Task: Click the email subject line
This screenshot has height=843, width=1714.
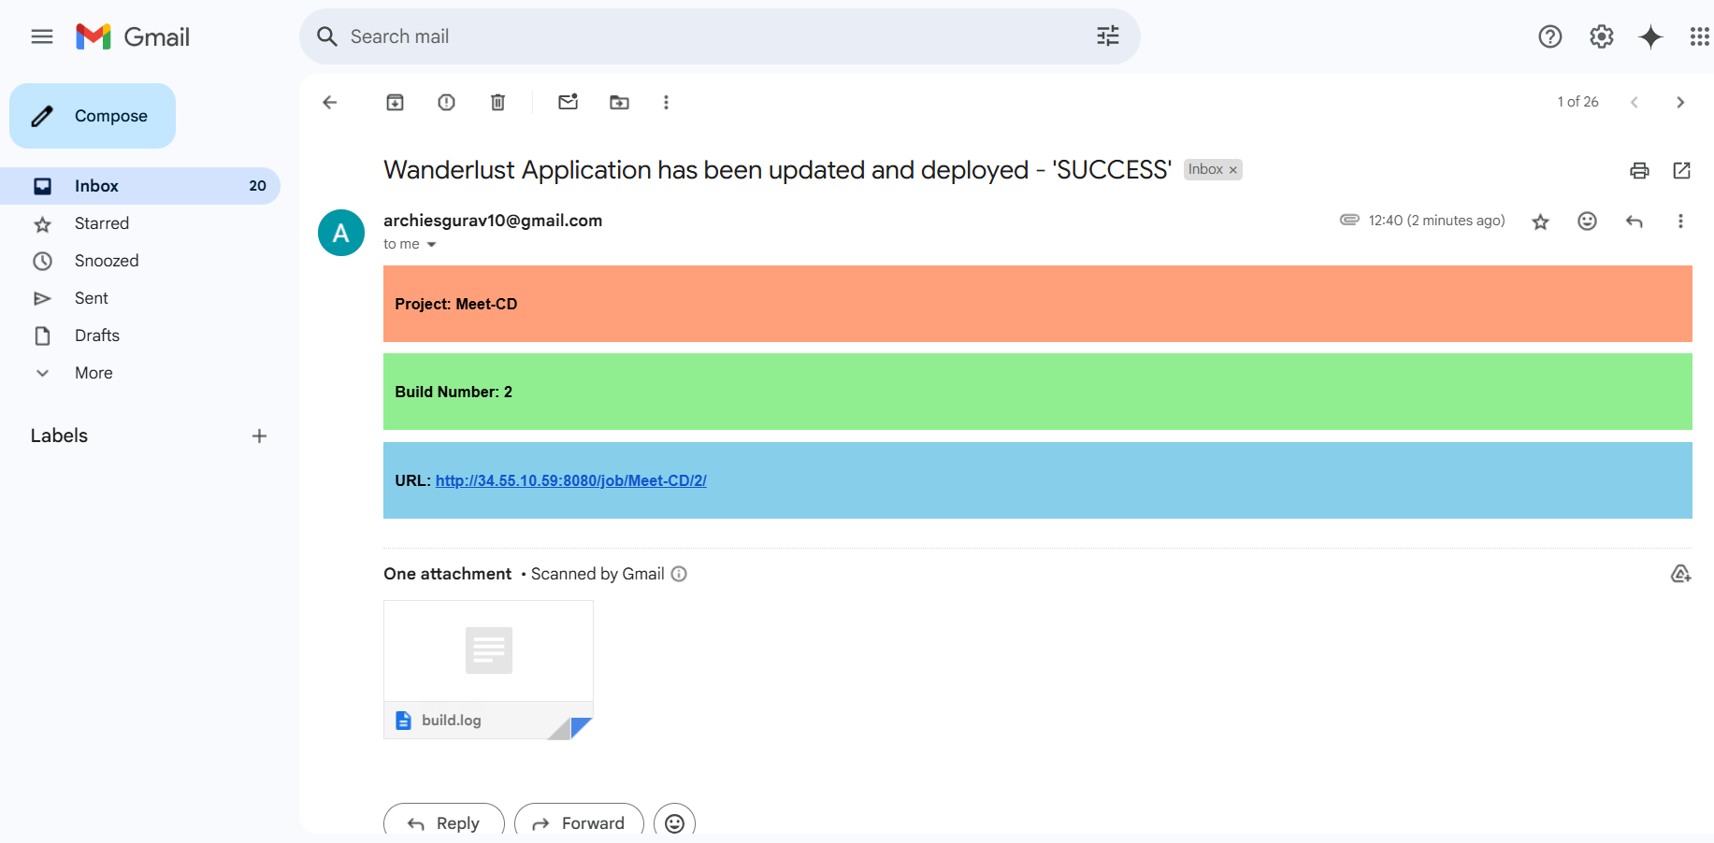Action: click(x=777, y=170)
